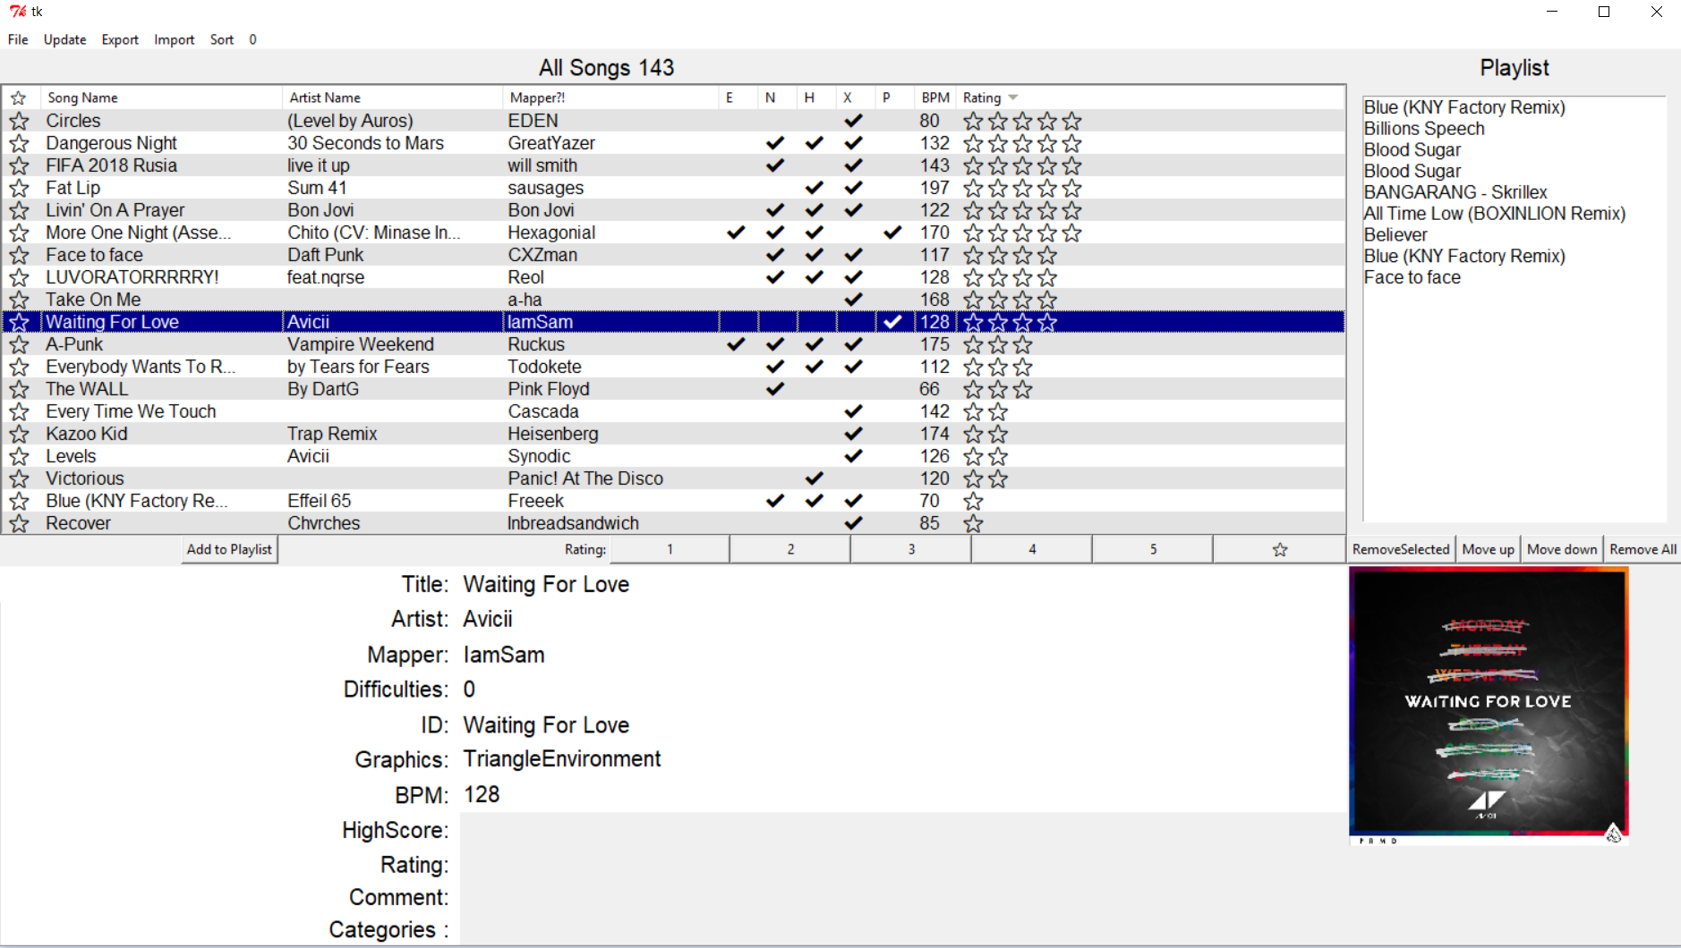Toggle favorite star for More One Night row

tap(19, 233)
